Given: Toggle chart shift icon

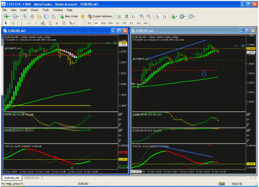Looking at the screenshot, I should coord(165,16).
